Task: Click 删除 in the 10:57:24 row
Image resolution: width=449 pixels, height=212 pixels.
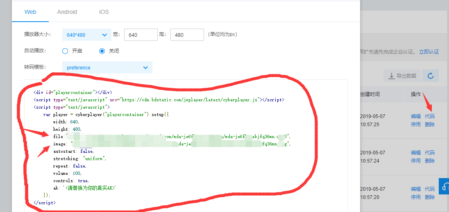Action: pos(429,161)
